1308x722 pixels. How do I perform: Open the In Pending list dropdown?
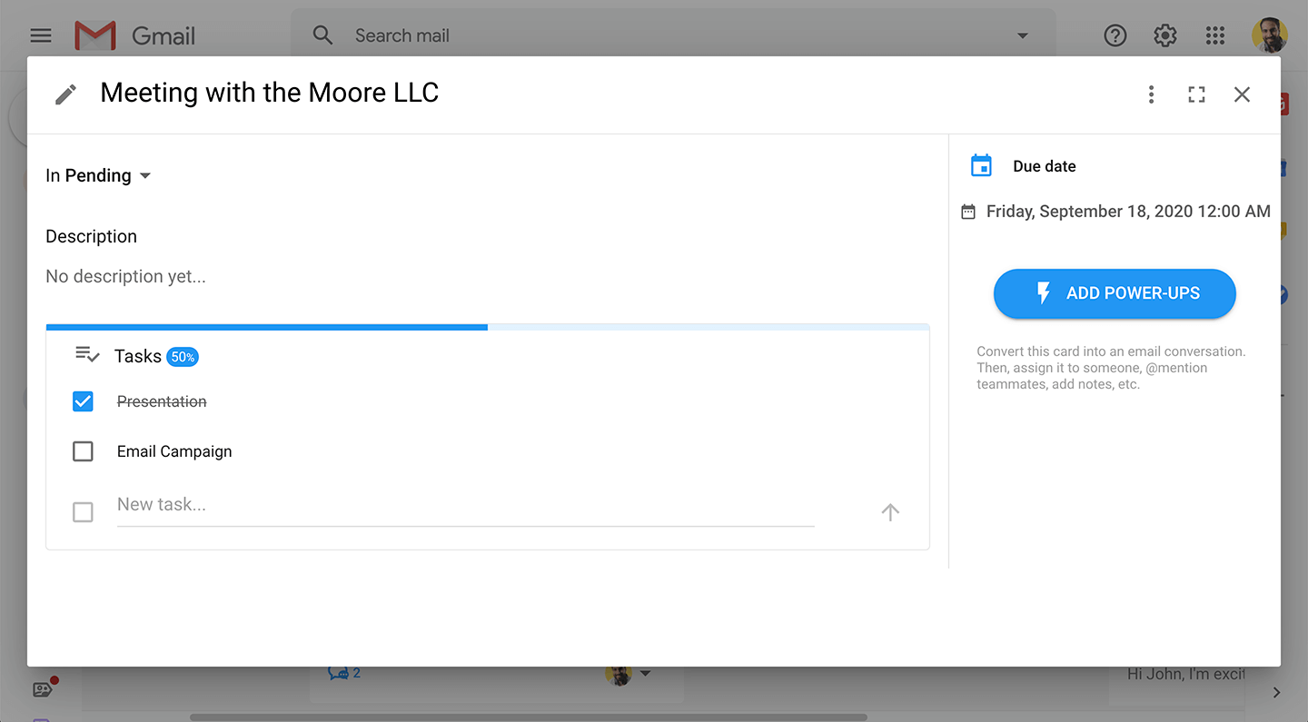tap(98, 175)
